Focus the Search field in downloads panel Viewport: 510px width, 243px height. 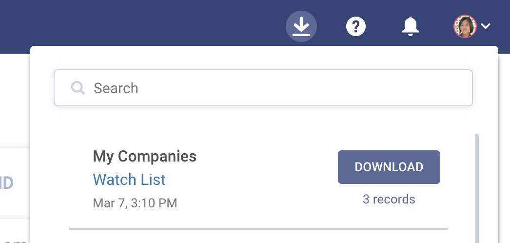[273, 88]
